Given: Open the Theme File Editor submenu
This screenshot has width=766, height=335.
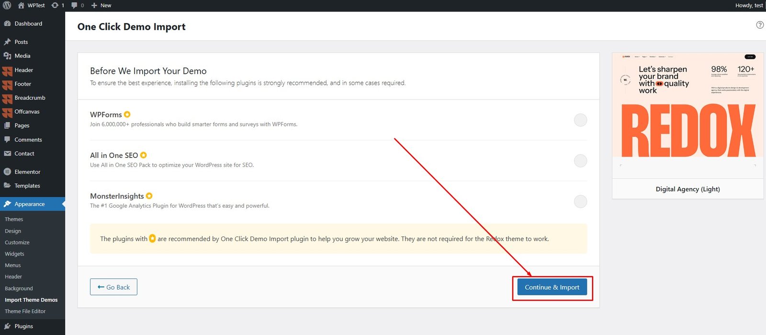Looking at the screenshot, I should point(25,312).
